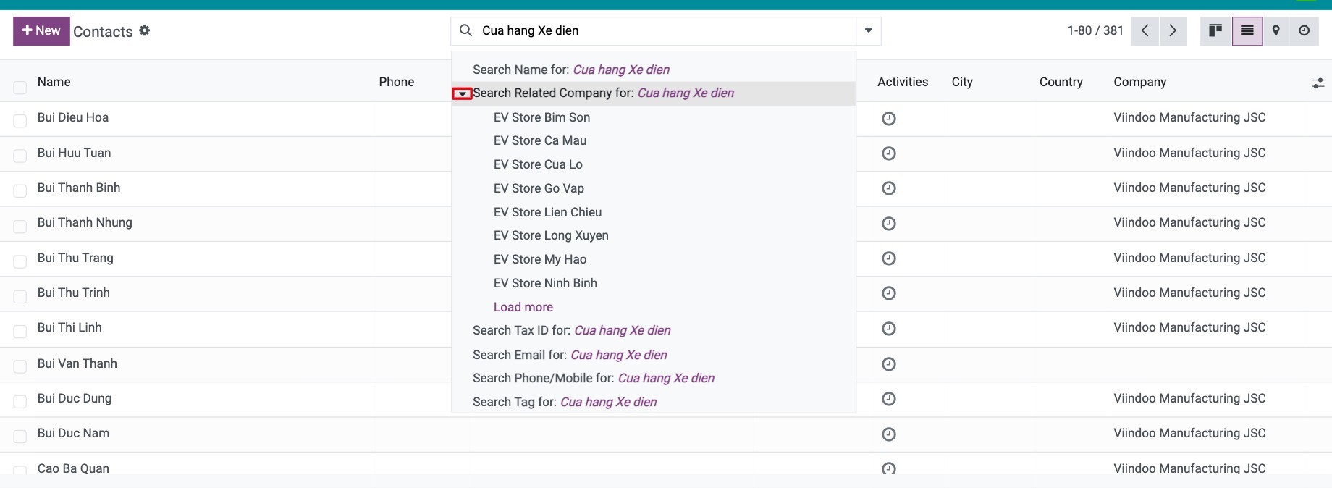
Task: Select the Bui Huu Tuan row checkbox
Action: point(20,156)
